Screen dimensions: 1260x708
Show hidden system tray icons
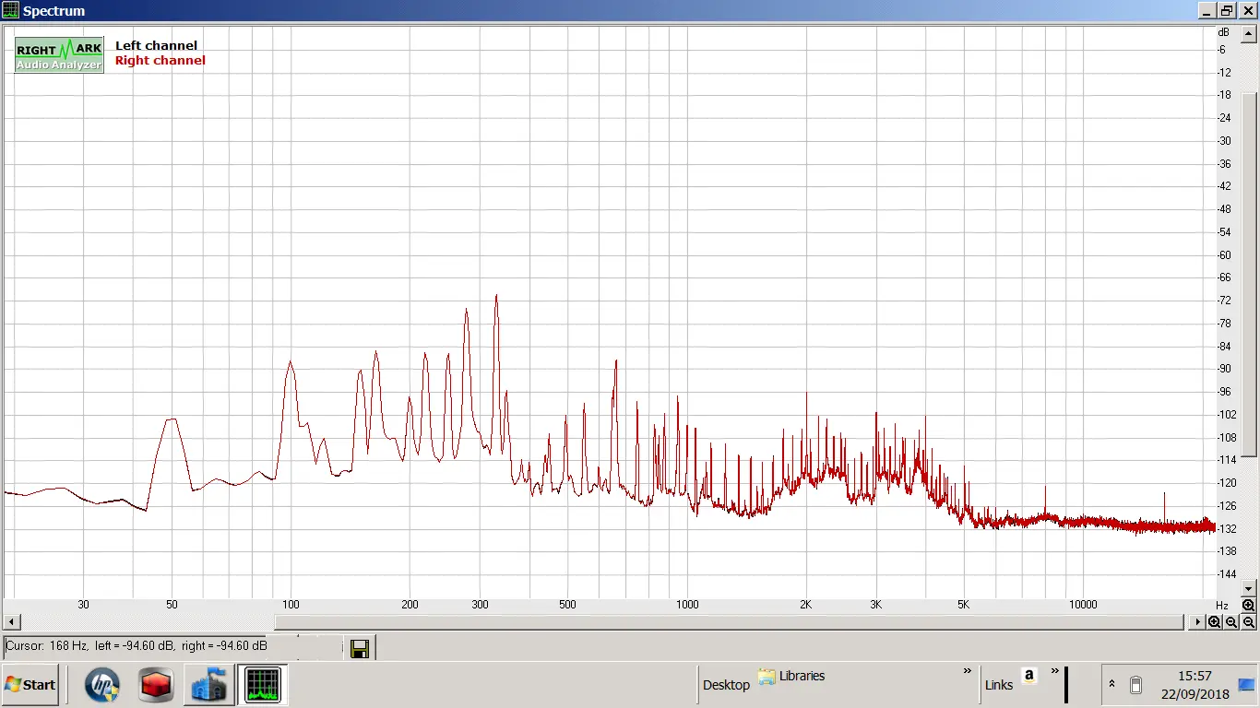[x=1111, y=684]
